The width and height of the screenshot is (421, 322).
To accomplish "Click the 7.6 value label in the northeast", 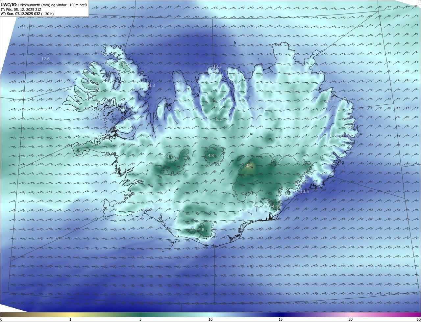I will 294,91.
